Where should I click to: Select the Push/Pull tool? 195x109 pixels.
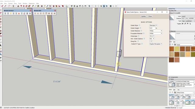click(18, 6)
